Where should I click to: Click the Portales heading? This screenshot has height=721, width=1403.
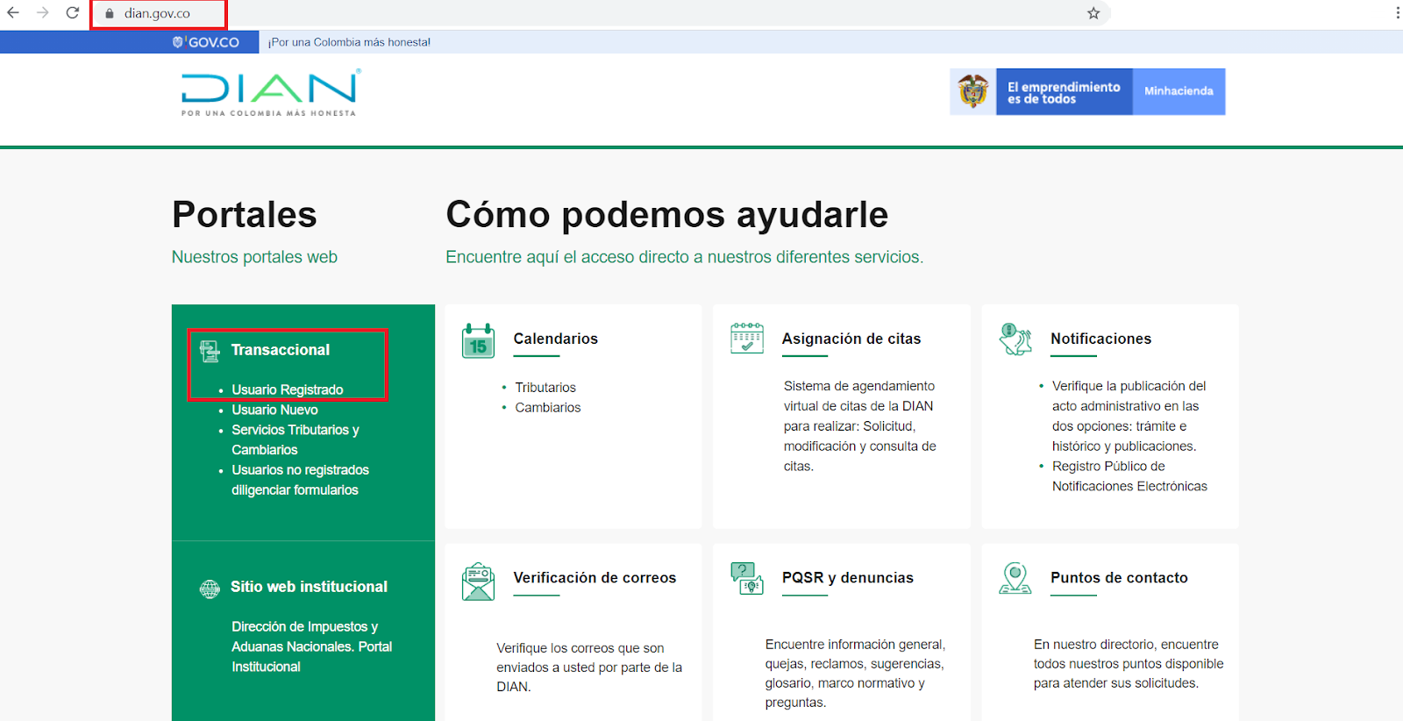(245, 214)
